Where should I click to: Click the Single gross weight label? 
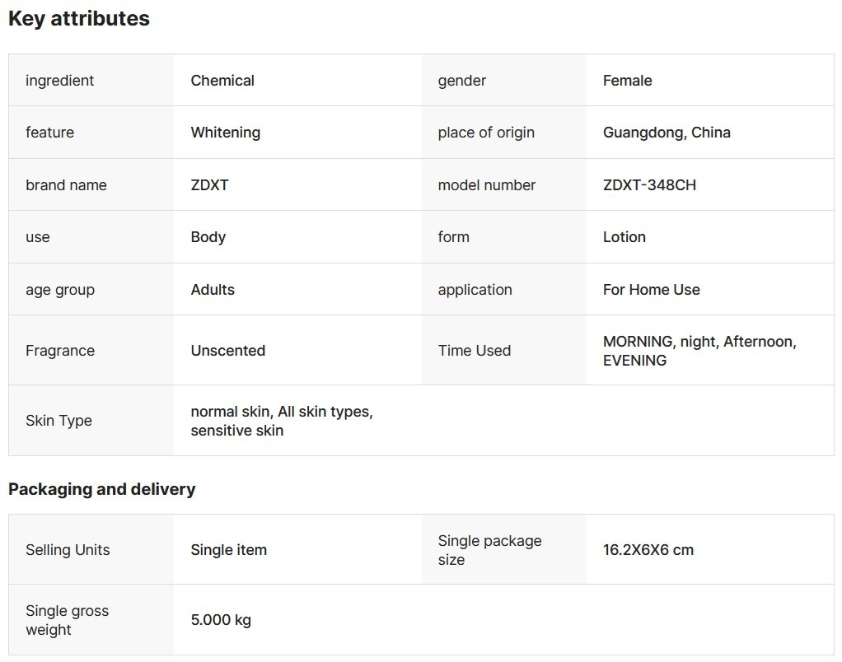[67, 620]
